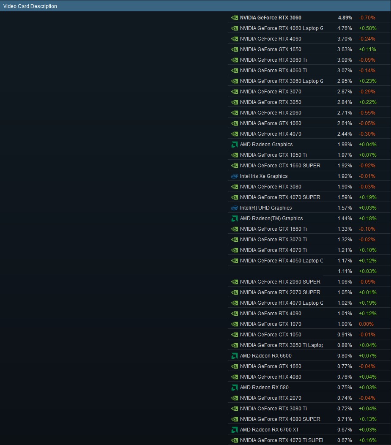
Task: Select the NVIDIA GeForce GTX 1050 Ti label
Action: pos(273,155)
